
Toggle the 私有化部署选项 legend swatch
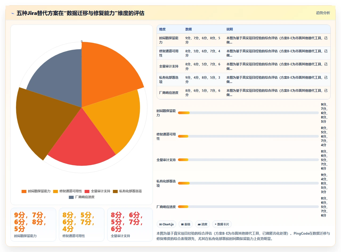tap(115, 191)
